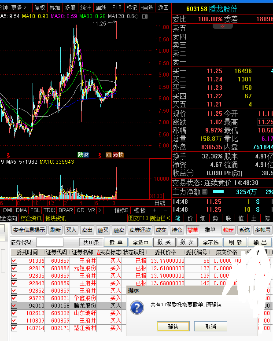The image size is (273, 341).
Task: Collapse the order book with red chevron
Action: coord(222,26)
